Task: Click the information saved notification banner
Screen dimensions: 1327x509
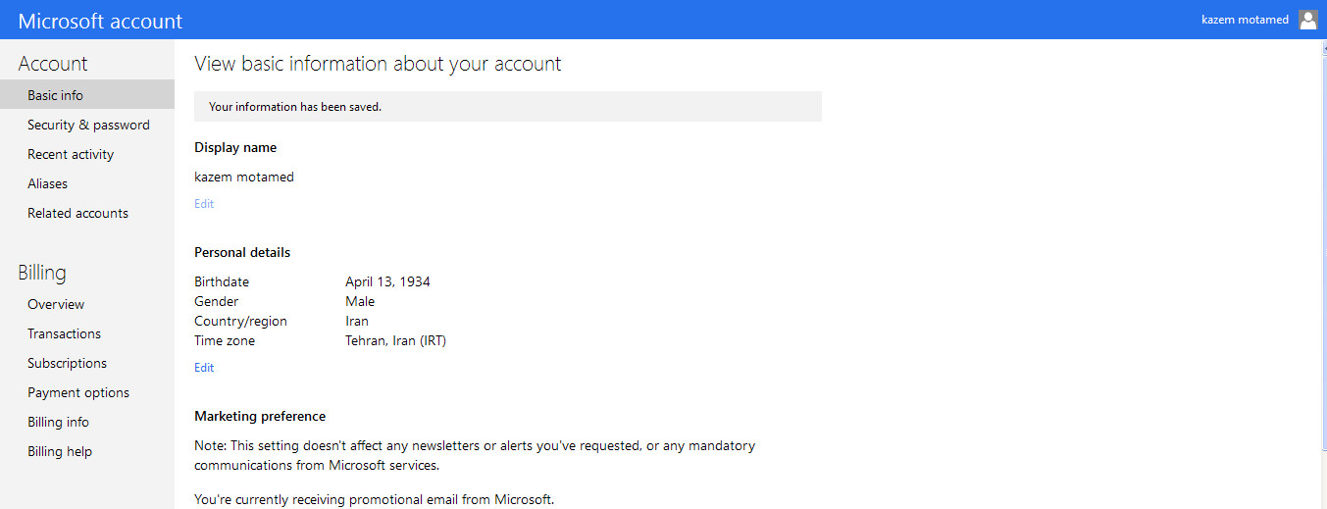Action: coord(508,107)
